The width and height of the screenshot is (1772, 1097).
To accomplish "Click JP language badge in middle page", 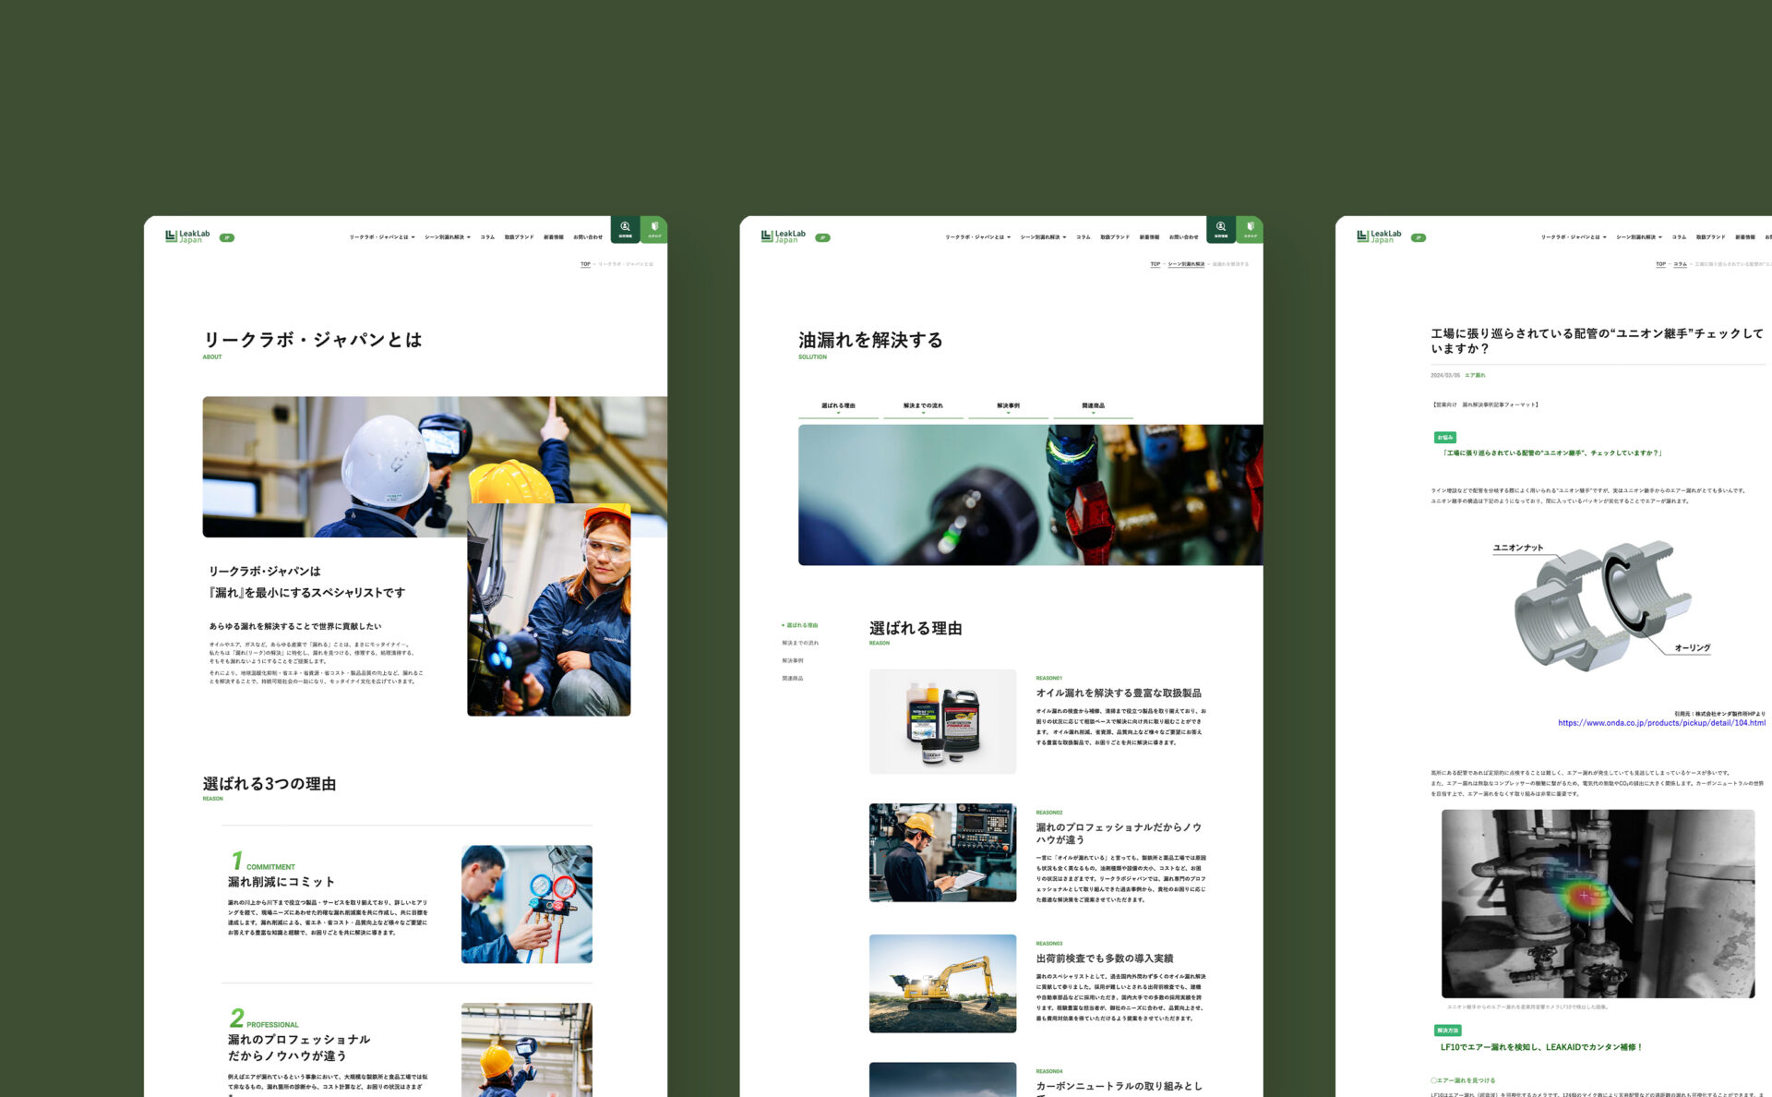I will click(x=822, y=237).
